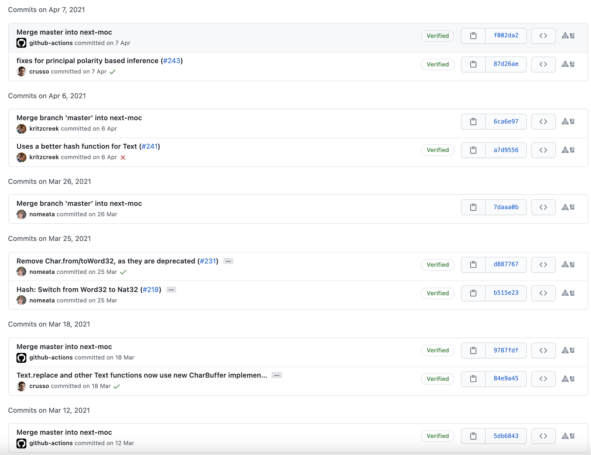The image size is (591, 455).
Task: Open commit hash b515e23
Action: (x=506, y=293)
